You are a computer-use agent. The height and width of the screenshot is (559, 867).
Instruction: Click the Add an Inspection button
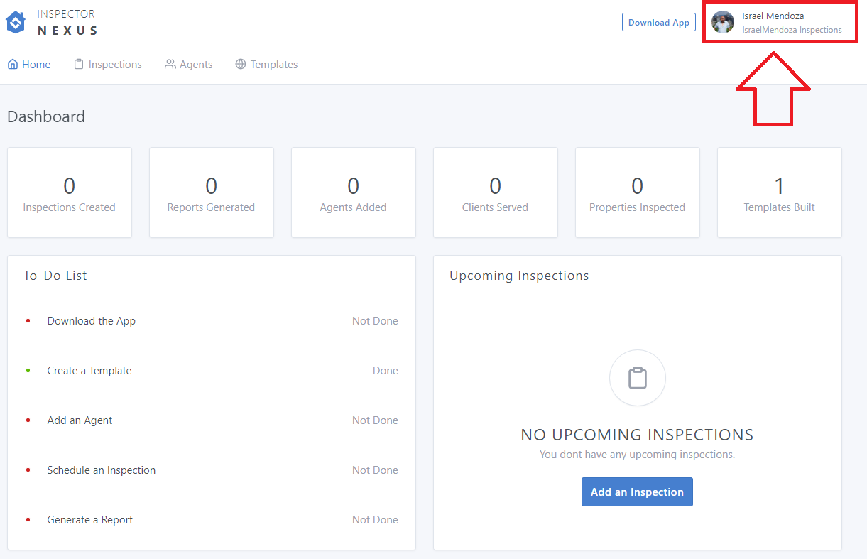(x=637, y=492)
